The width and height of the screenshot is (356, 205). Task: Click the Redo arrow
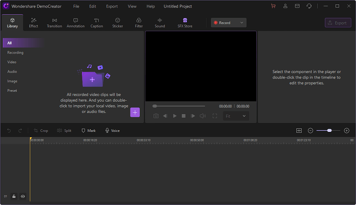20,131
